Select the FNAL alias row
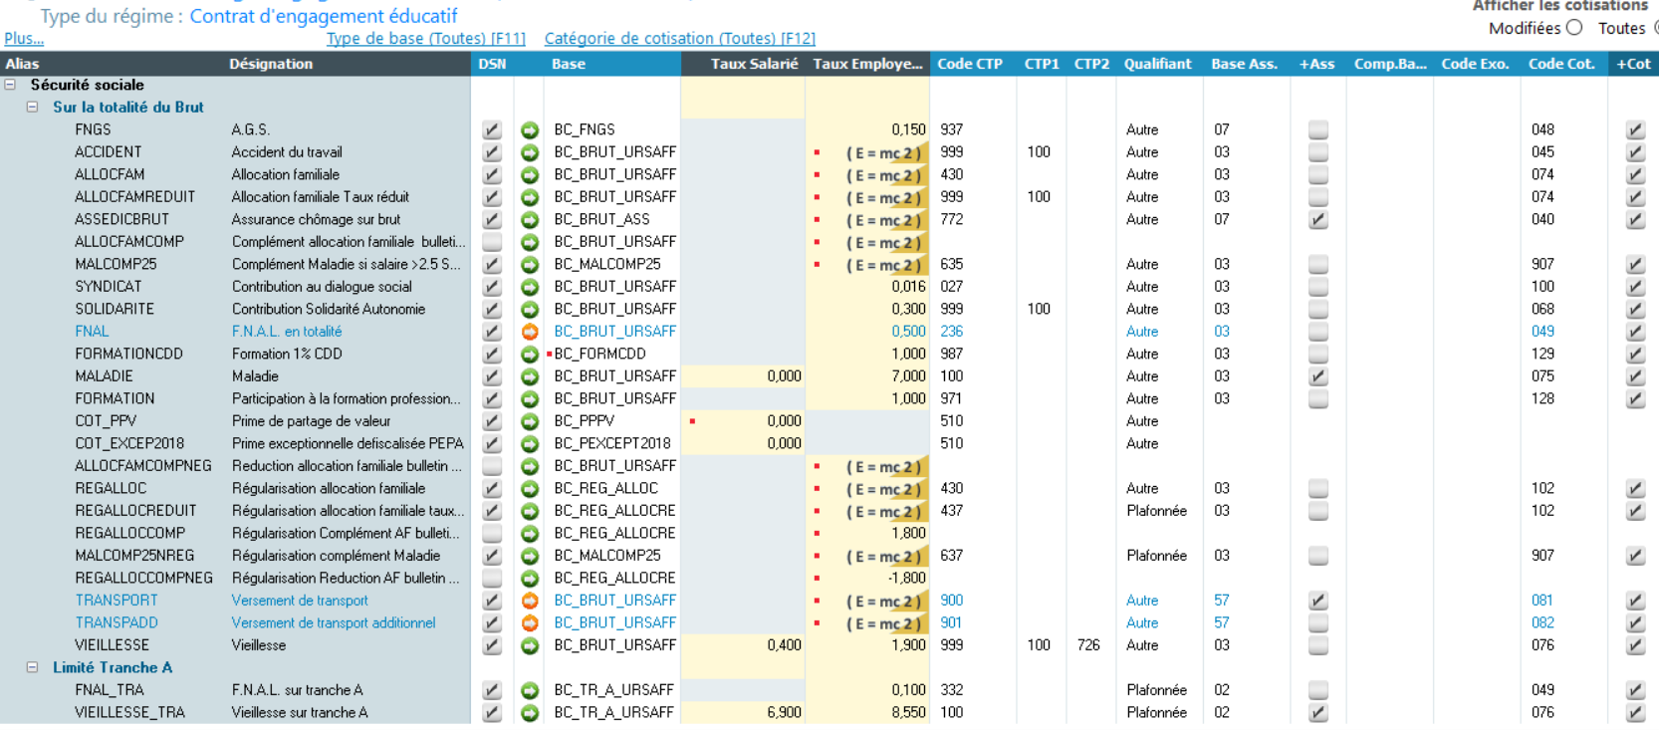Viewport: 1659px width, 730px height. pos(92,332)
